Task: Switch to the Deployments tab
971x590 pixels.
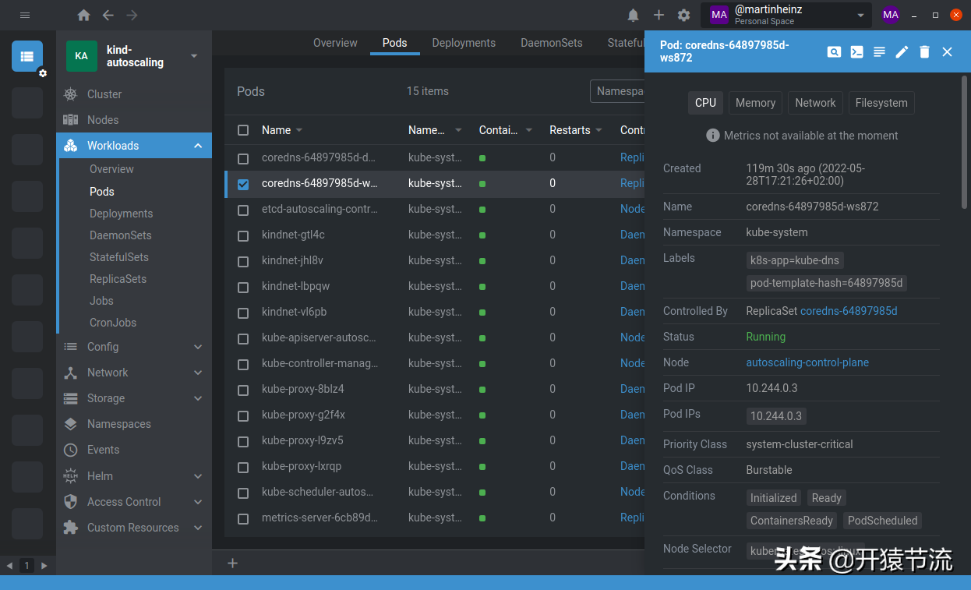Action: [x=464, y=43]
